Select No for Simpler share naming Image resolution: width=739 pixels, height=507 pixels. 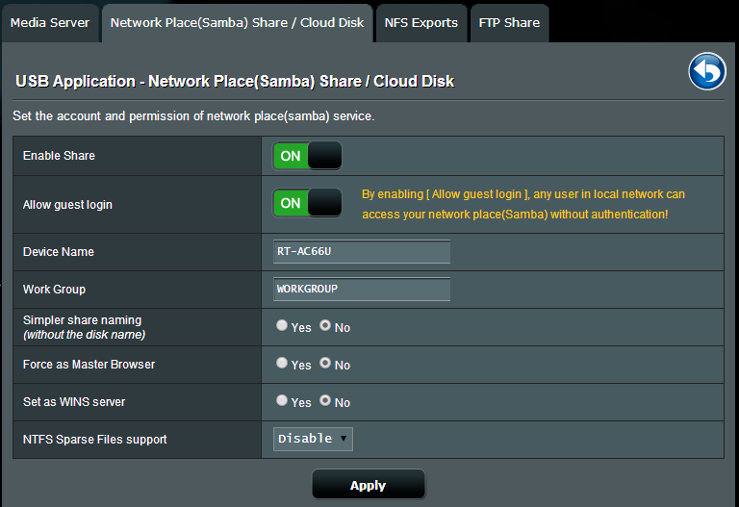pos(325,326)
